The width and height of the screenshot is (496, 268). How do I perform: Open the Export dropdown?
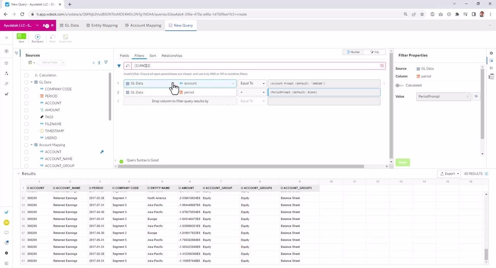[449, 174]
